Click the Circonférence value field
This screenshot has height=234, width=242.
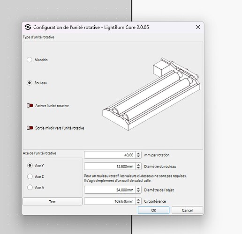[x=110, y=201]
